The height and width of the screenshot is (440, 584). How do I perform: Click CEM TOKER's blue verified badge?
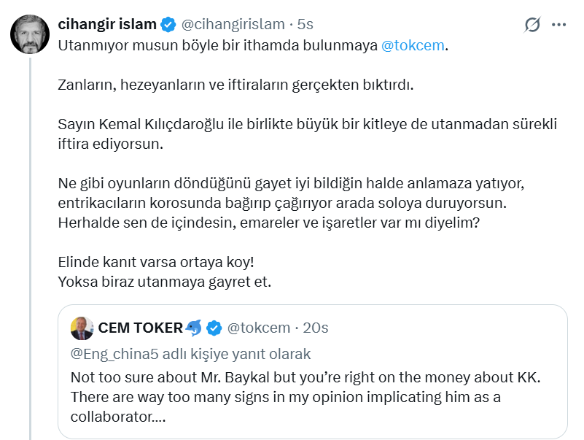(x=214, y=328)
